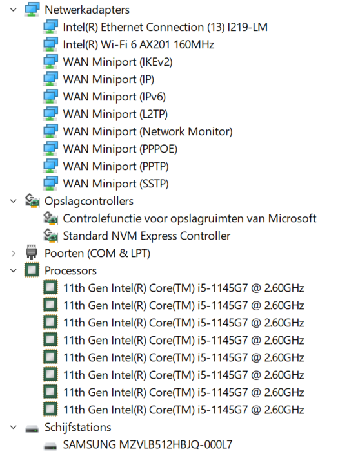
Task: Collapse the Opslagcontrollers category
Action: coord(14,201)
